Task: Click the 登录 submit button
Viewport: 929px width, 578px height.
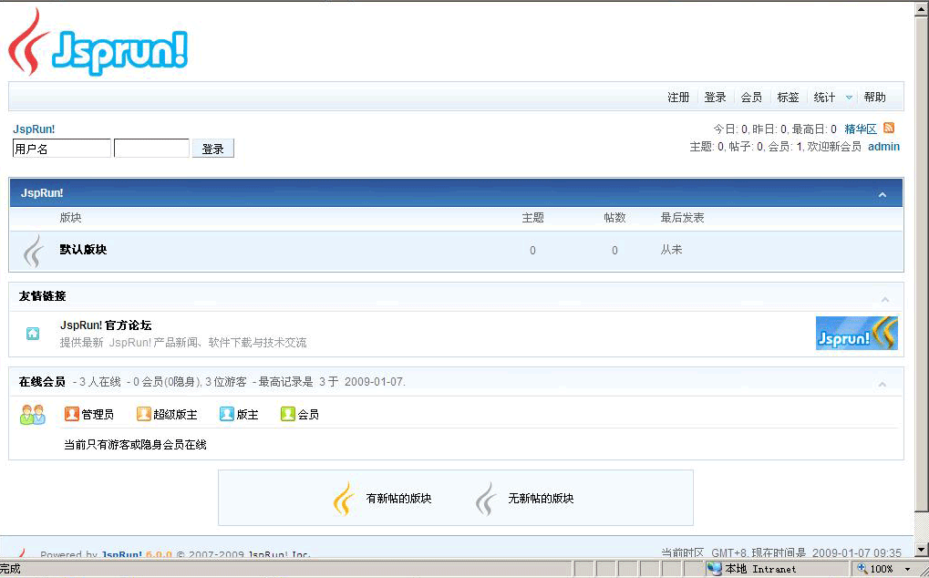Action: click(213, 149)
